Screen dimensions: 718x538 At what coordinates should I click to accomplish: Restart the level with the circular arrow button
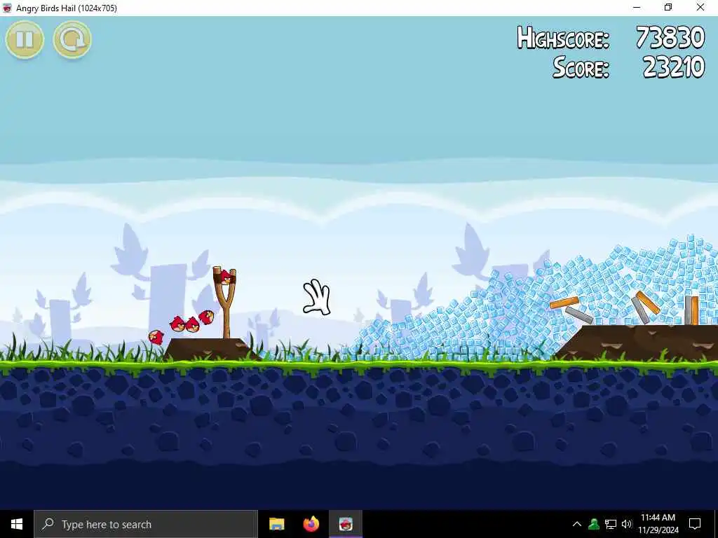tap(72, 40)
